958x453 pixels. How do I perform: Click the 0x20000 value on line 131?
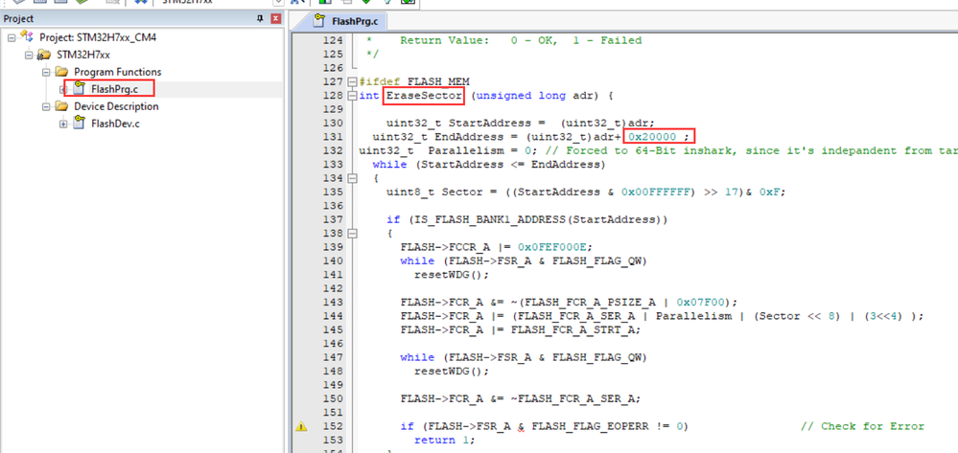652,137
